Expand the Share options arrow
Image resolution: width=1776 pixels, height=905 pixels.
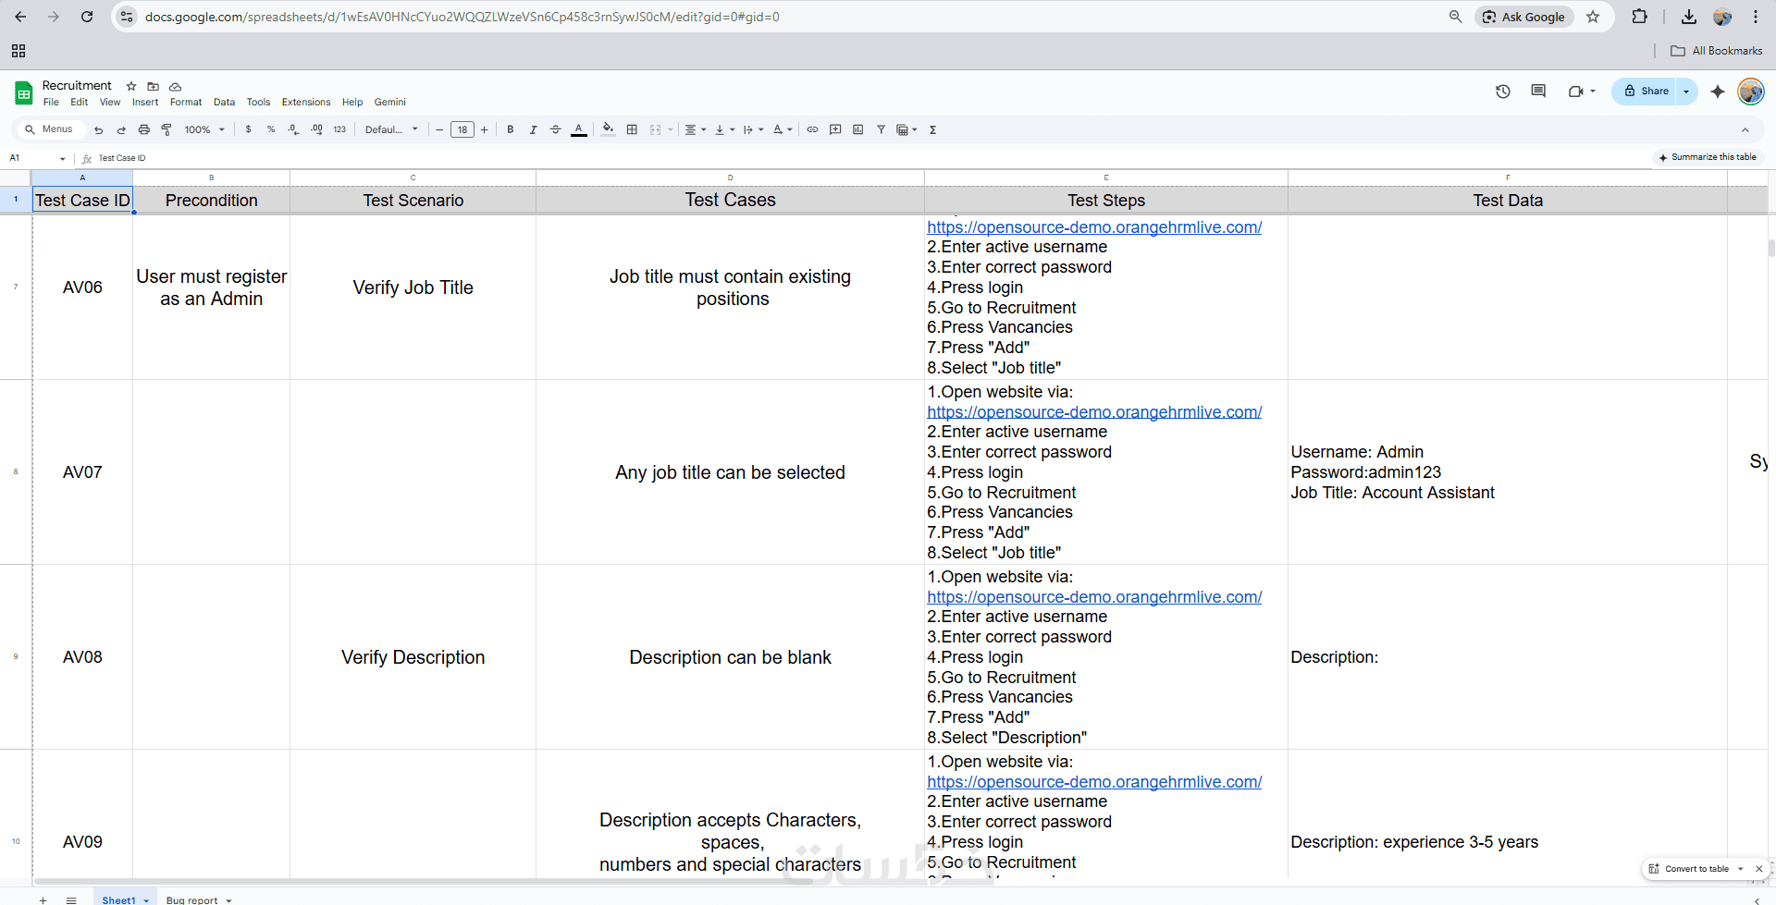pos(1686,91)
